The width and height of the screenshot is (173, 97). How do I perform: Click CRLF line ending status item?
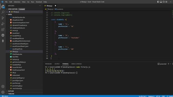tap(163, 96)
